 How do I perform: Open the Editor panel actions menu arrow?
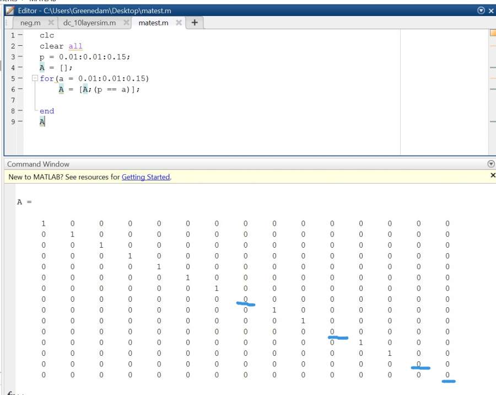(481, 10)
